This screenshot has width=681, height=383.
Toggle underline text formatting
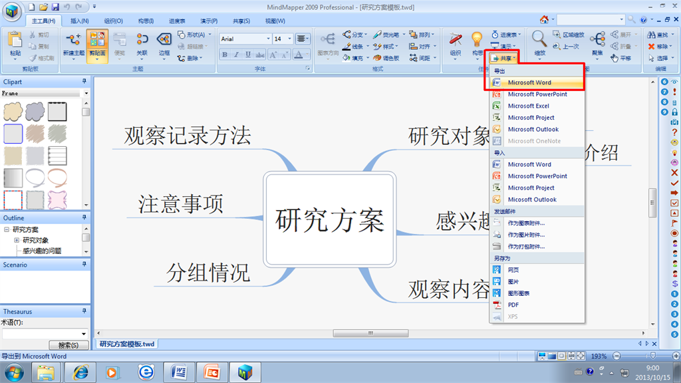click(249, 55)
